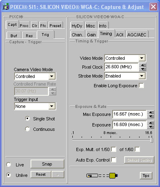This screenshot has height=187, width=160.
Task: Enable the Long Exposure checkbox
Action: pyautogui.click(x=142, y=86)
